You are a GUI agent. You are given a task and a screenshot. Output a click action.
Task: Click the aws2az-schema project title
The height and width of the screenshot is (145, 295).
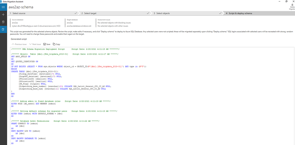click(21, 7)
